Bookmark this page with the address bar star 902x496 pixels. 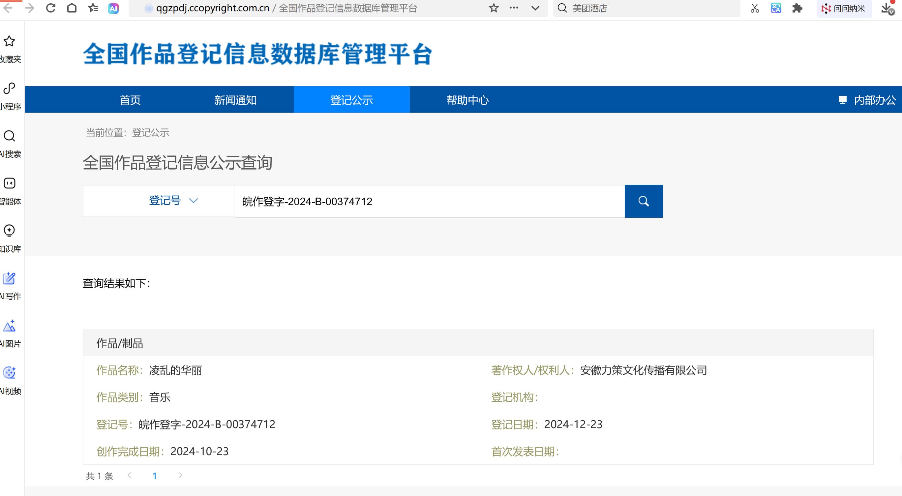tap(494, 8)
